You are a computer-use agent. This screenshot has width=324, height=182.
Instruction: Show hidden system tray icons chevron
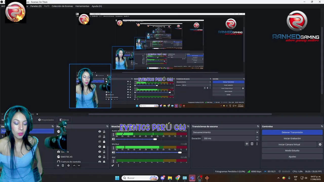pos(279,178)
